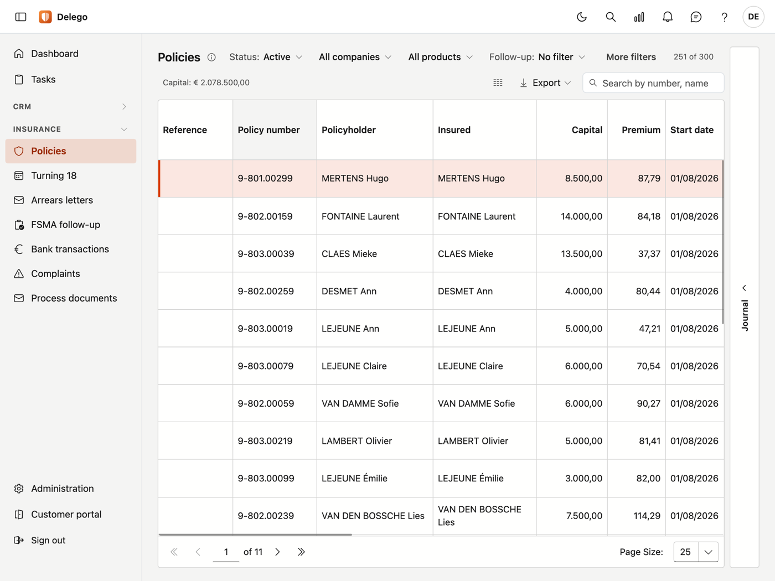Screen dimensions: 775x581
Task: Open notifications bell icon
Action: (x=668, y=17)
